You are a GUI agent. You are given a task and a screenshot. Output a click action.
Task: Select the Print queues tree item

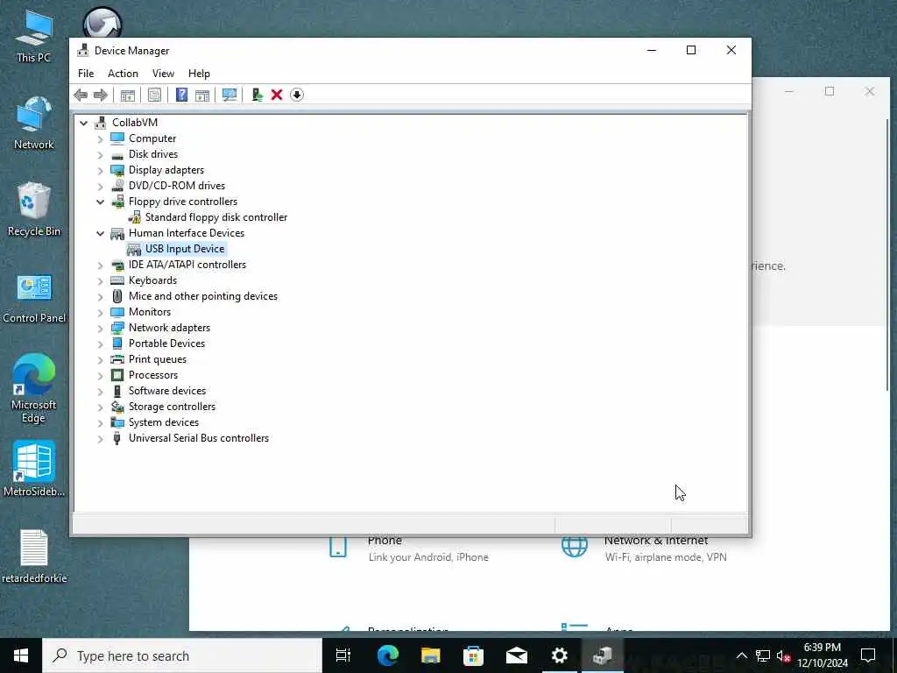158,359
